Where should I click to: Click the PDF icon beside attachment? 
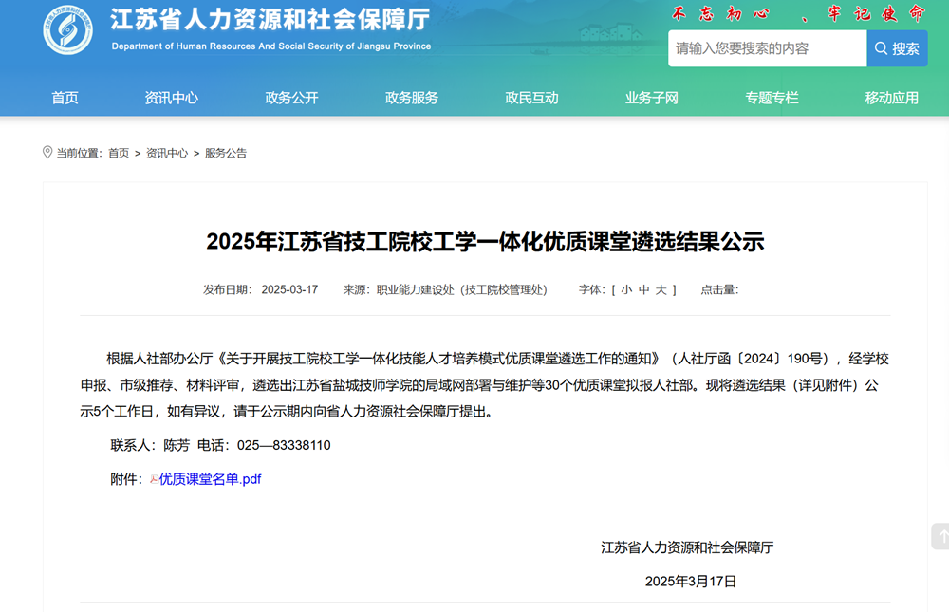(x=155, y=479)
